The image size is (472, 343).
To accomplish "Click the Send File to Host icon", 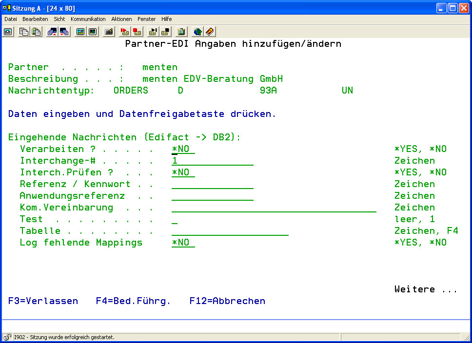I will click(52, 32).
